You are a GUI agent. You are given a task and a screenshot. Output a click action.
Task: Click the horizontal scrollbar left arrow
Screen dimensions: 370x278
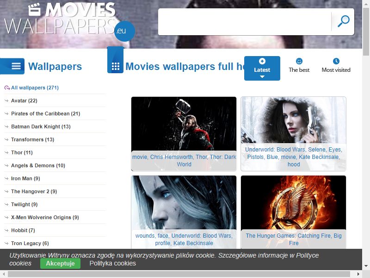coord(4,274)
